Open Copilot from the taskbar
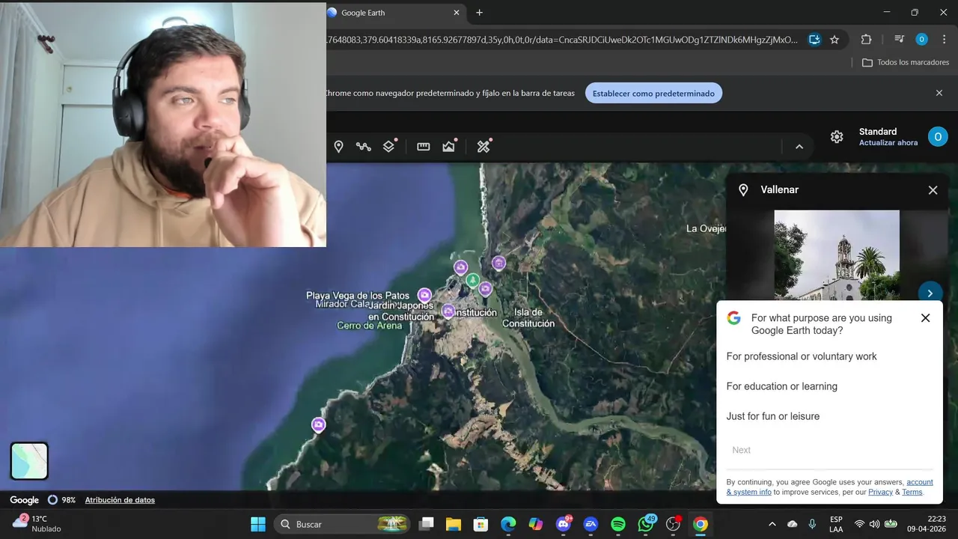The height and width of the screenshot is (539, 958). tap(536, 524)
